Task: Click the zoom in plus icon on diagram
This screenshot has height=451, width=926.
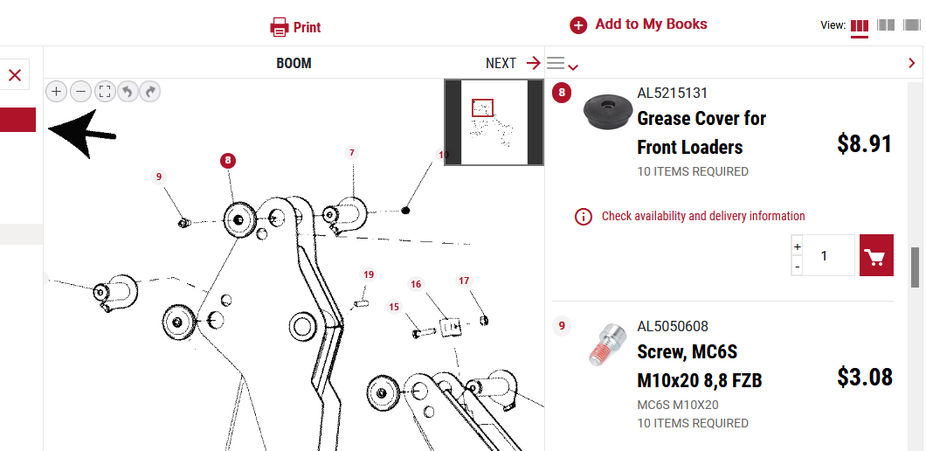Action: [x=56, y=92]
